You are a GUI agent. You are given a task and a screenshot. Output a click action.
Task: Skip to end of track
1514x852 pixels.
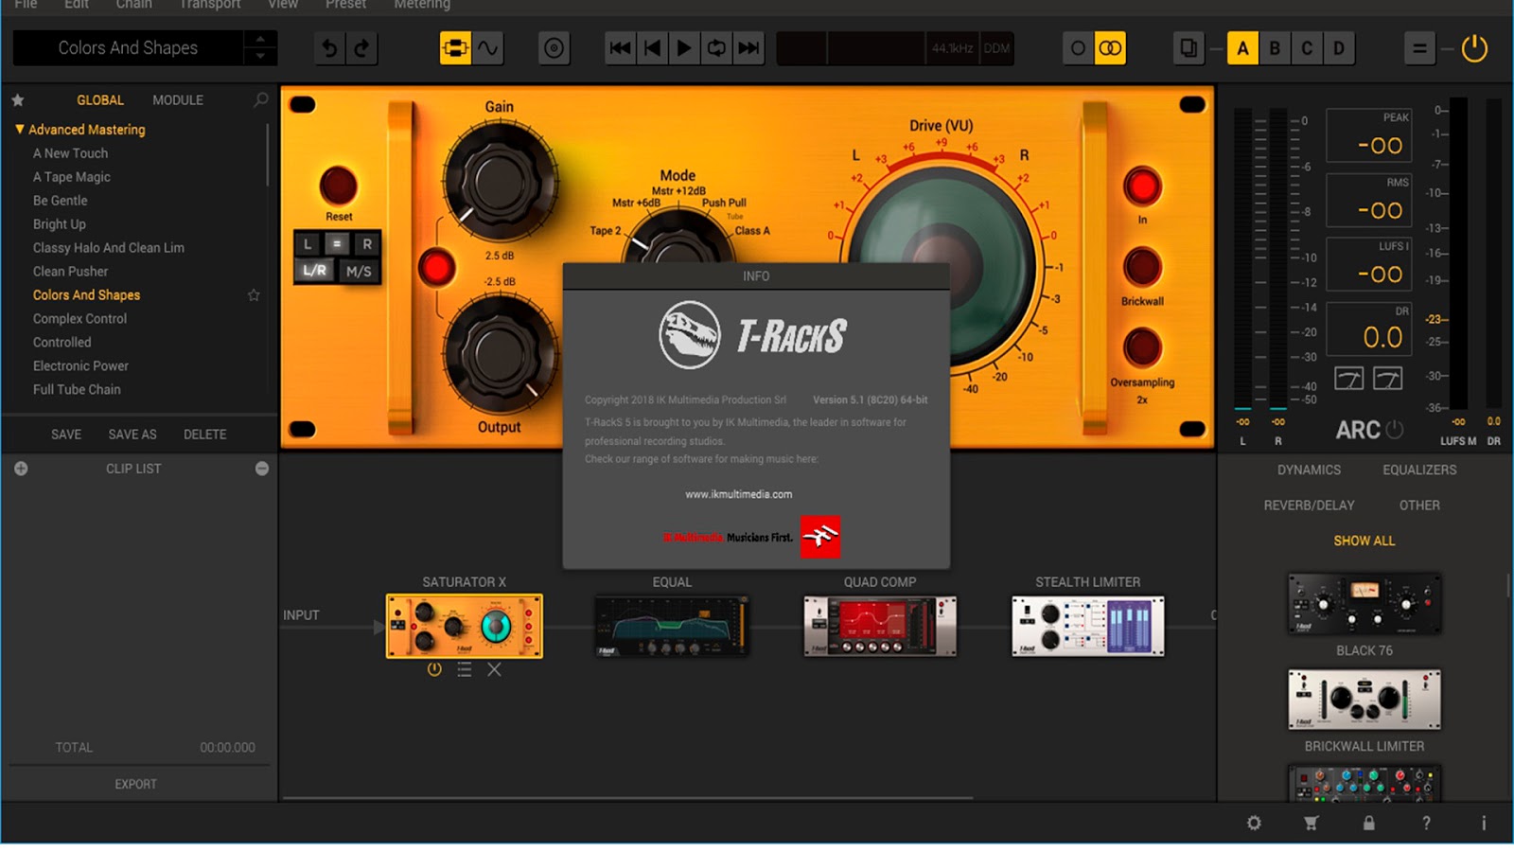tap(748, 48)
